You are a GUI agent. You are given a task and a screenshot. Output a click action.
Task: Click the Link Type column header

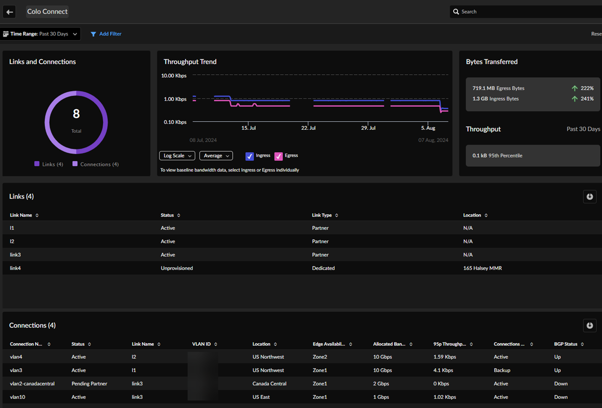[x=322, y=216]
